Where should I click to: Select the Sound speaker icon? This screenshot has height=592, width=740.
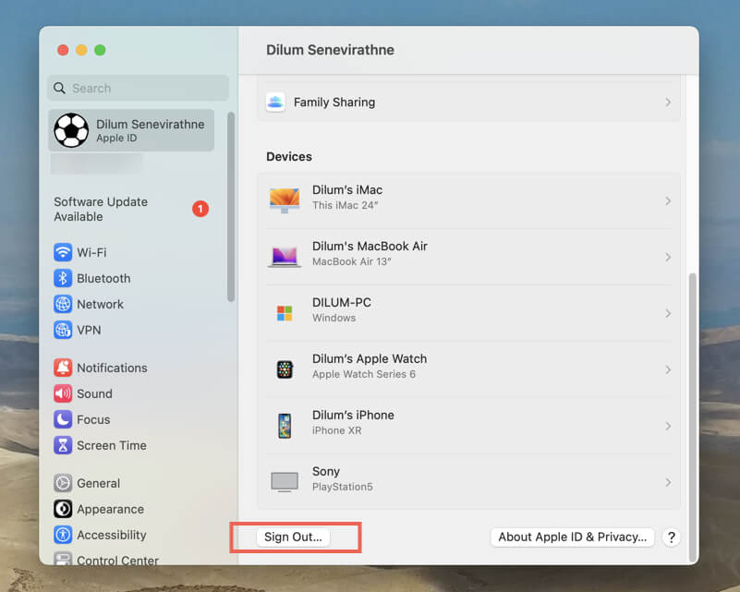click(x=63, y=393)
